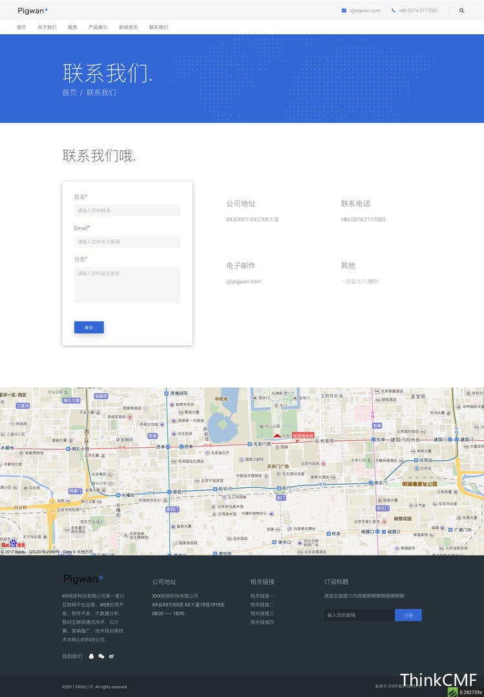Open the Weibo social icon in footer
The width and height of the screenshot is (484, 697).
[111, 656]
